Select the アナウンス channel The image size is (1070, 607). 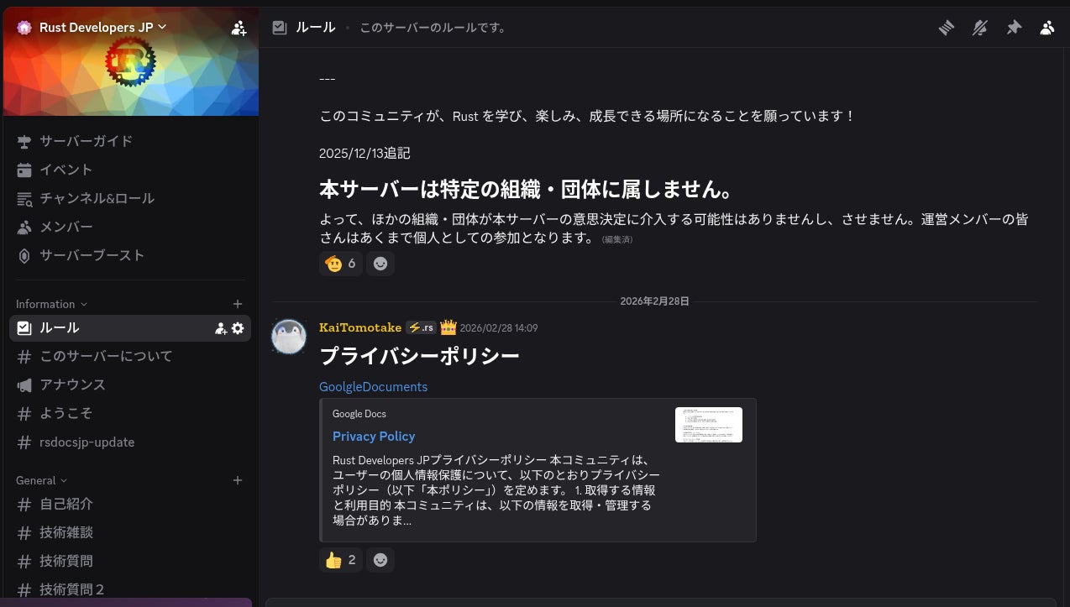72,385
